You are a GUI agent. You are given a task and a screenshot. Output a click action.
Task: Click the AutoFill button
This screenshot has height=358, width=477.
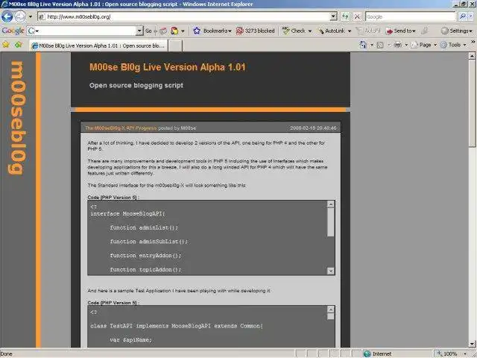pos(369,31)
